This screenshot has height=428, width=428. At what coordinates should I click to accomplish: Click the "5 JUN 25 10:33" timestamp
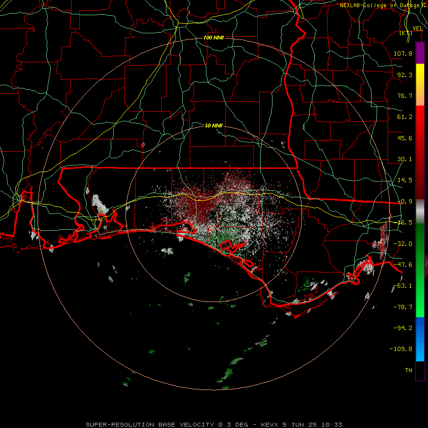point(312,425)
